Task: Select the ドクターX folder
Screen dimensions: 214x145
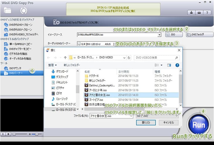Action: (131, 76)
